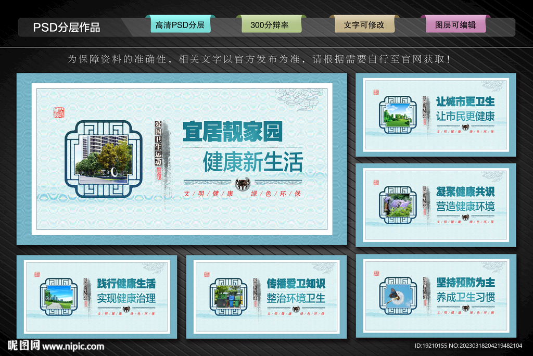Click the dandelion picture in 坚持预防为主 poster
Viewport: 533px width, 356px height.
(x=398, y=296)
